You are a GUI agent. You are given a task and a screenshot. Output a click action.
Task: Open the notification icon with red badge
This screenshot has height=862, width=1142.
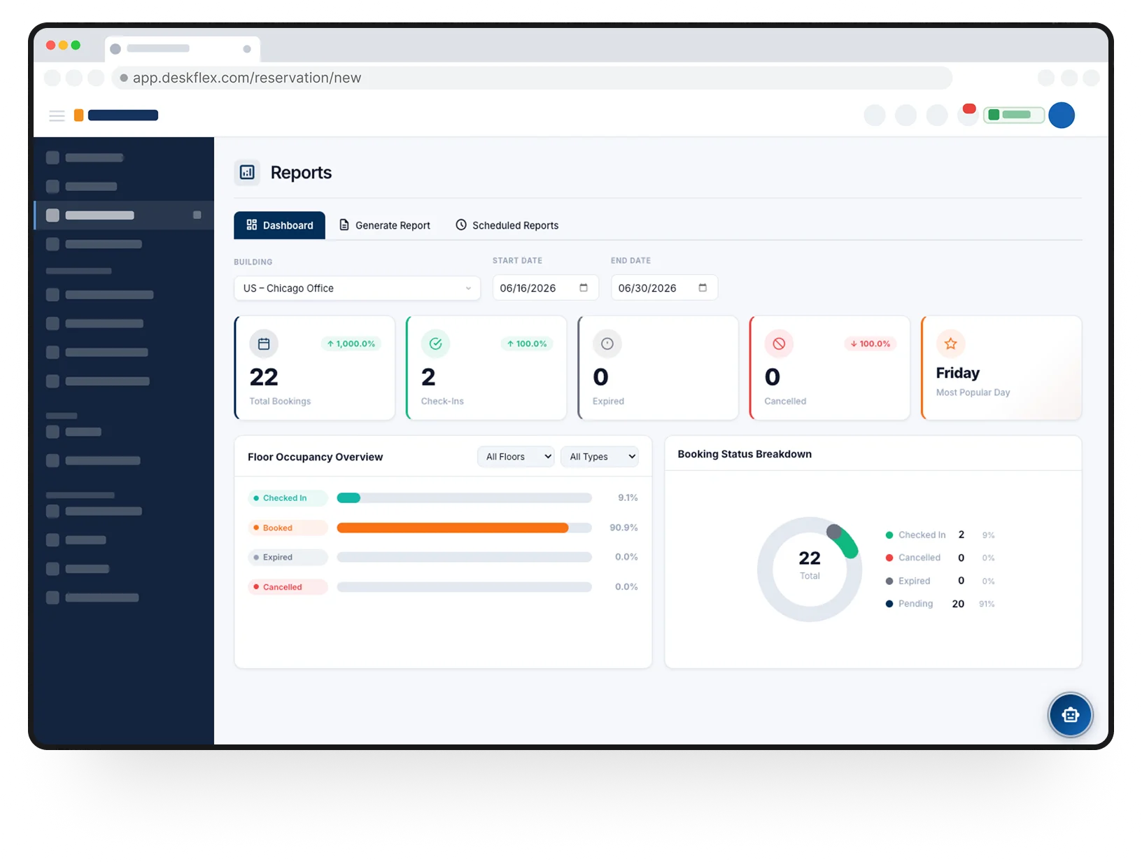click(x=968, y=114)
